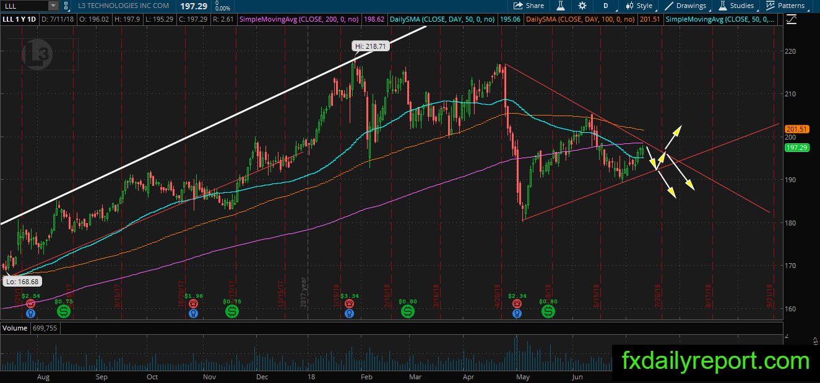Open the Patterns menu
Image resolution: width=820 pixels, height=383 pixels.
(785, 6)
